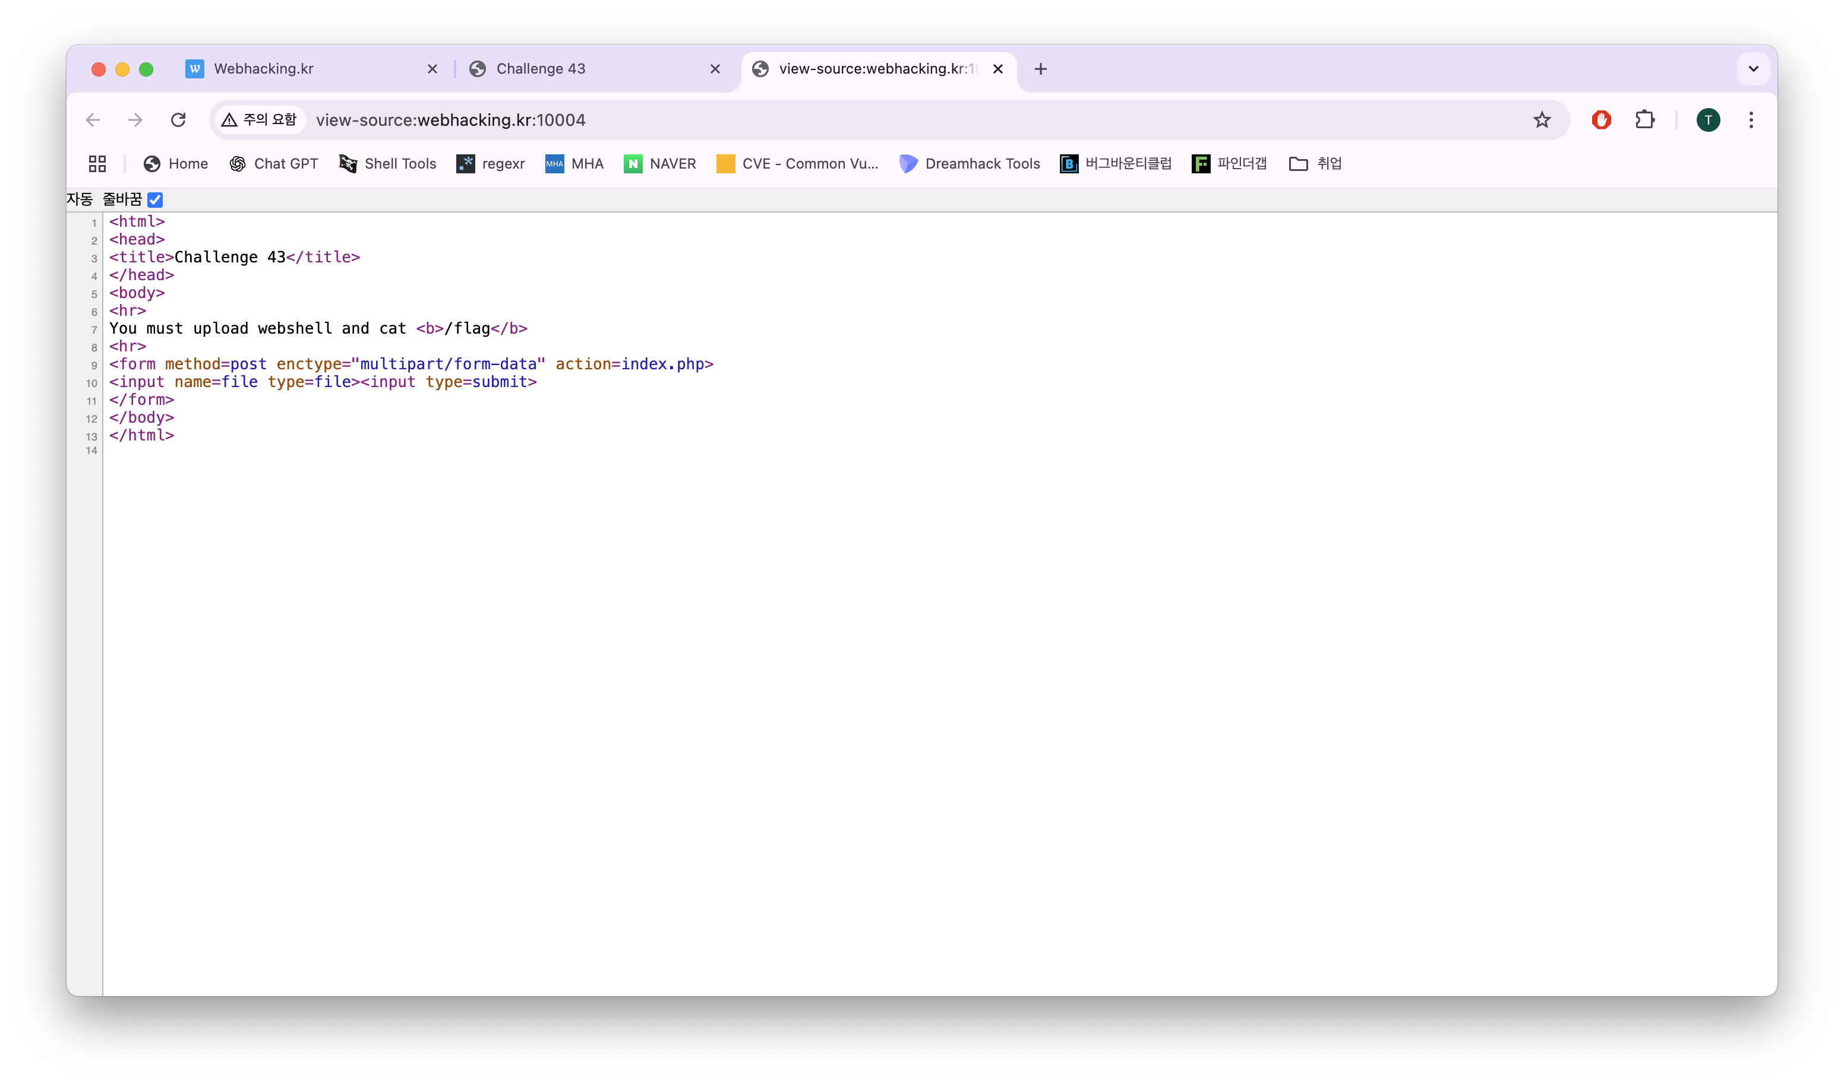1844x1084 pixels.
Task: Open the Shell Tools bookmark
Action: click(388, 164)
